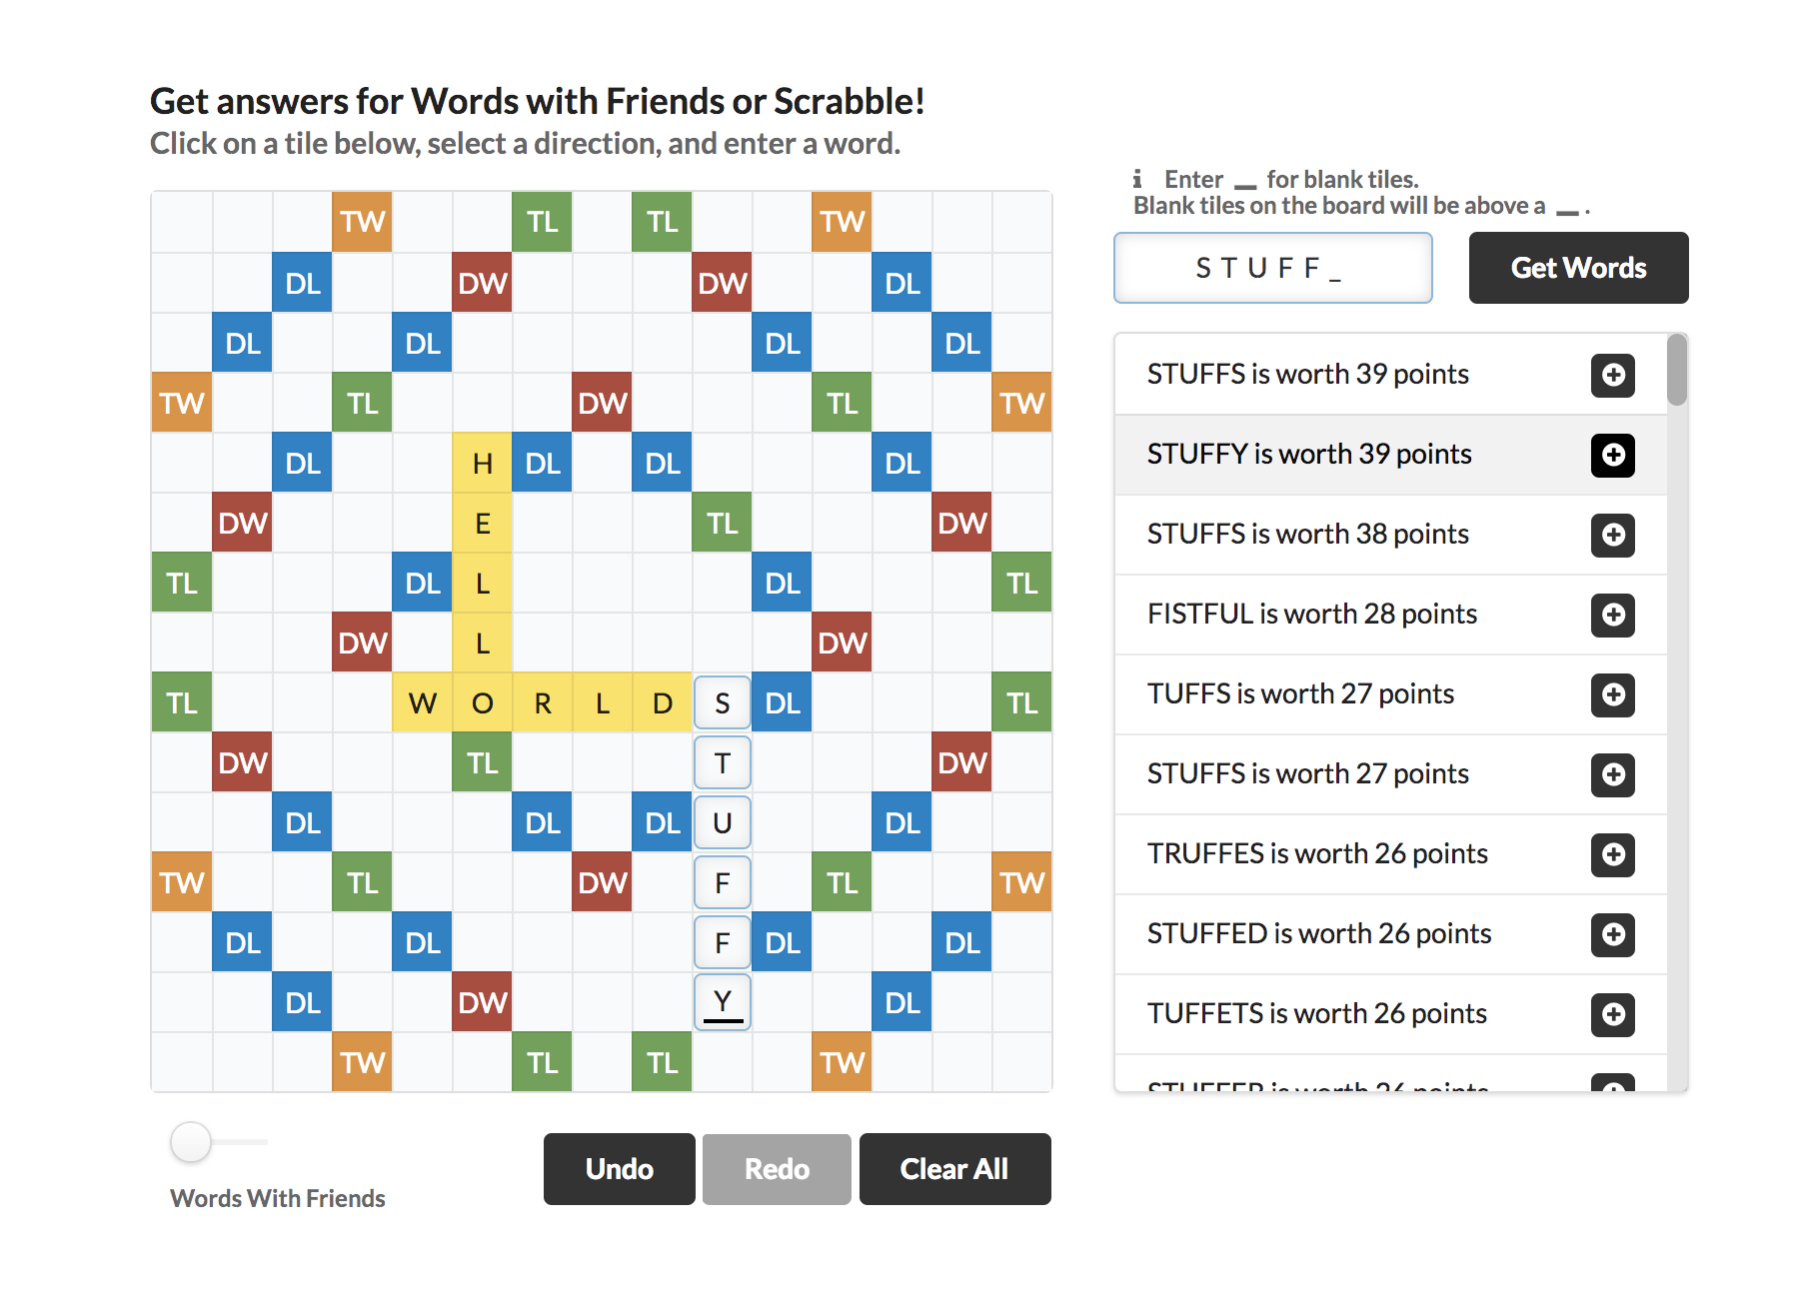Click the H tile of HELLO
The width and height of the screenshot is (1809, 1307).
pos(482,463)
